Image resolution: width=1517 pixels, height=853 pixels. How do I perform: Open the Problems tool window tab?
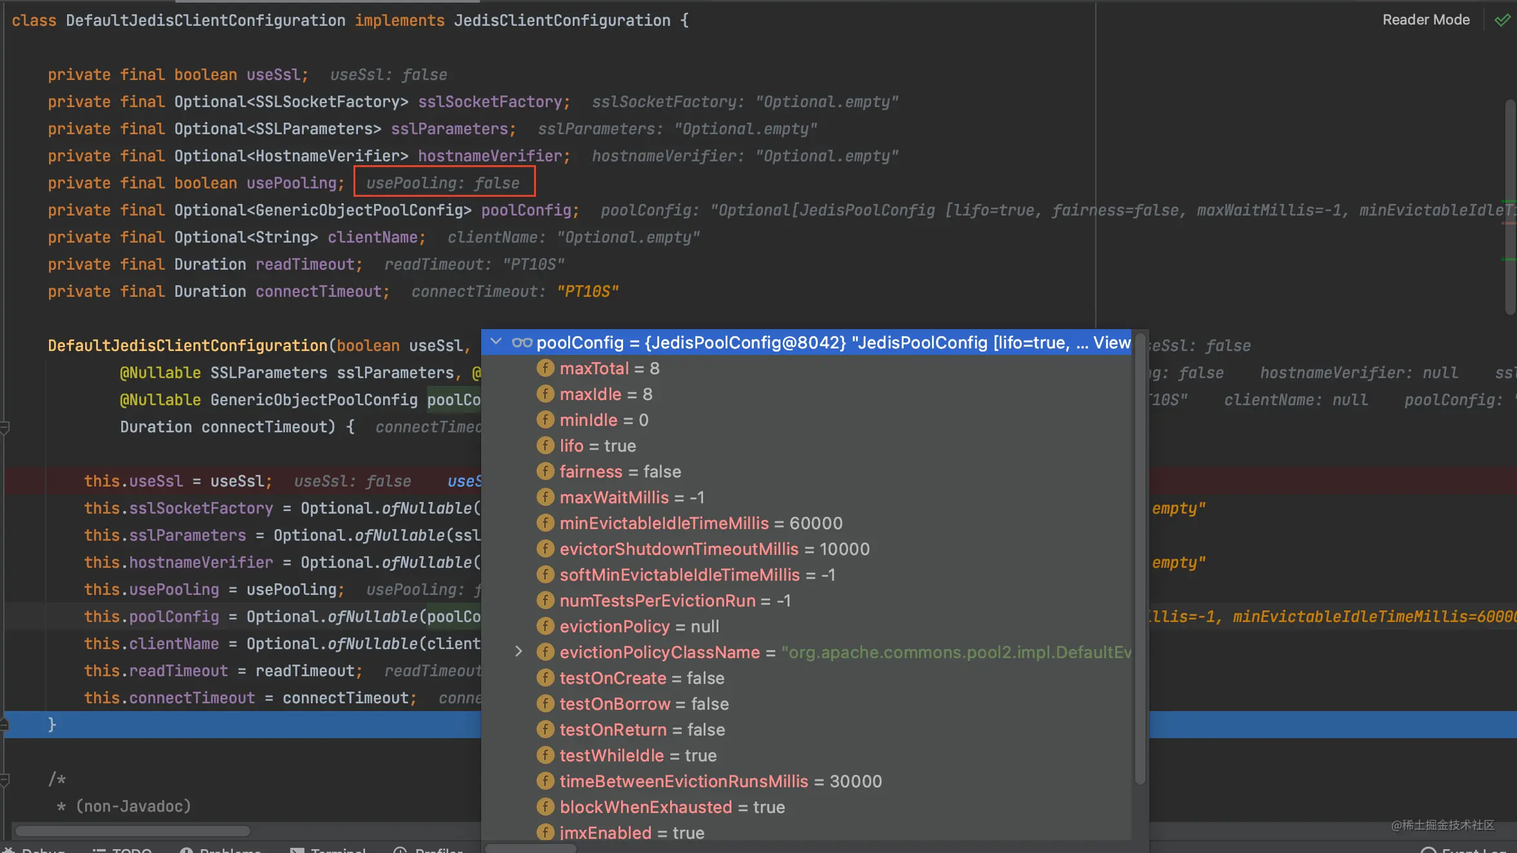(223, 849)
